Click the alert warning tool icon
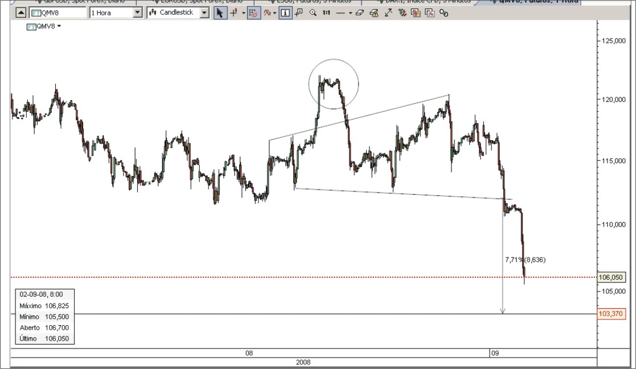The image size is (636, 369). pyautogui.click(x=374, y=13)
